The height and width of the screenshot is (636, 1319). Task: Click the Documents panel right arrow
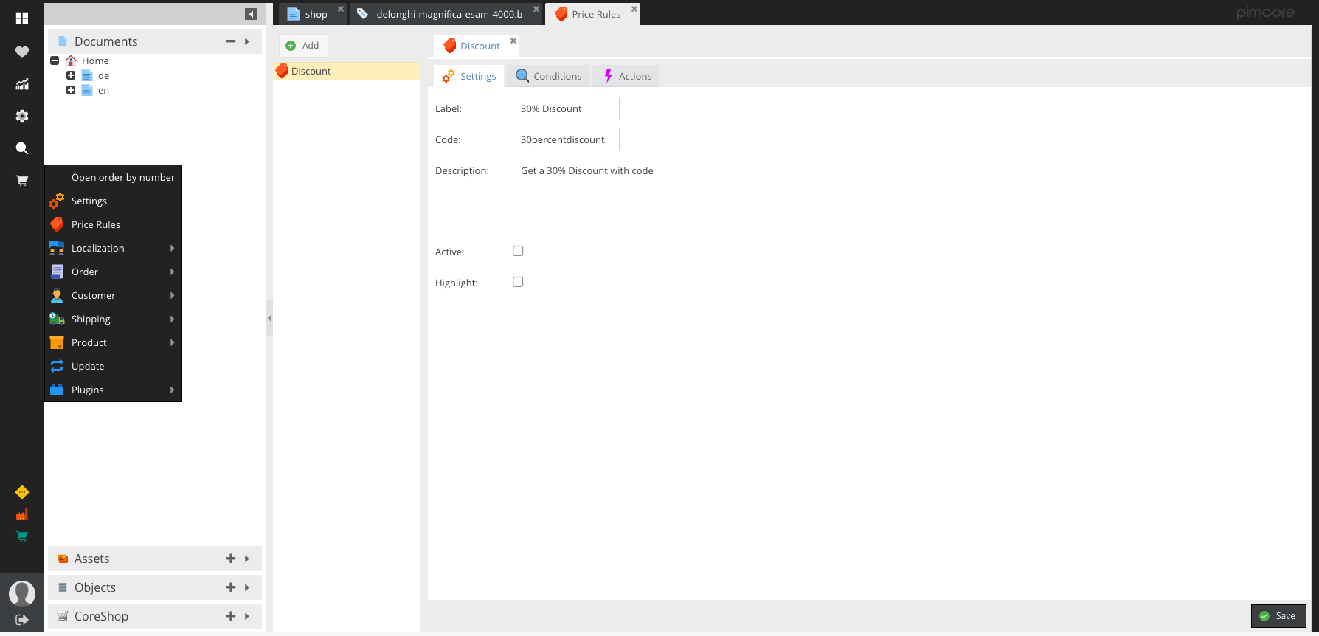pyautogui.click(x=247, y=41)
